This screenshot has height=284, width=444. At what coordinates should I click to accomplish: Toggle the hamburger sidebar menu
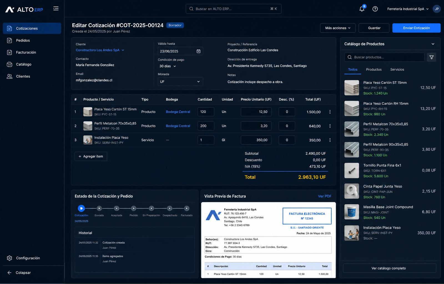56,9
